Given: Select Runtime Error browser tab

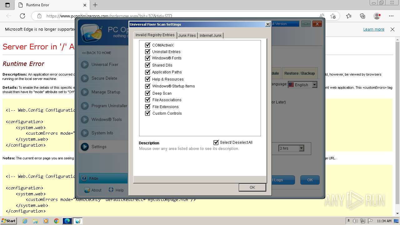Looking at the screenshot, I should coord(52,5).
